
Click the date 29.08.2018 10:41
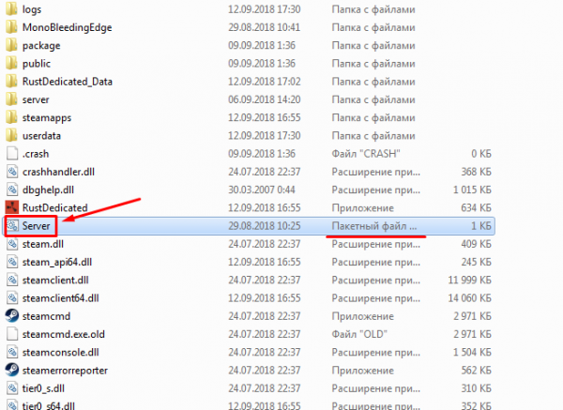265,27
